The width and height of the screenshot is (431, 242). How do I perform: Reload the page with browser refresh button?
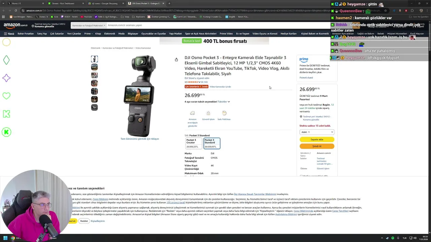[x=16, y=10]
